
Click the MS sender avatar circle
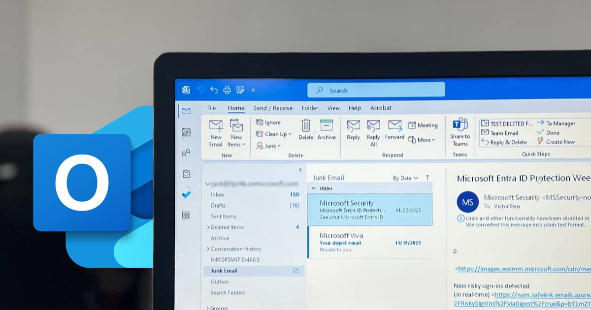(468, 202)
